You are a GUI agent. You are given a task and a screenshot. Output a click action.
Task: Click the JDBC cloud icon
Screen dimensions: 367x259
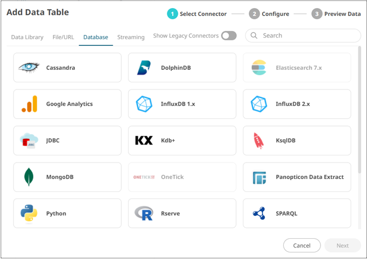(x=29, y=140)
